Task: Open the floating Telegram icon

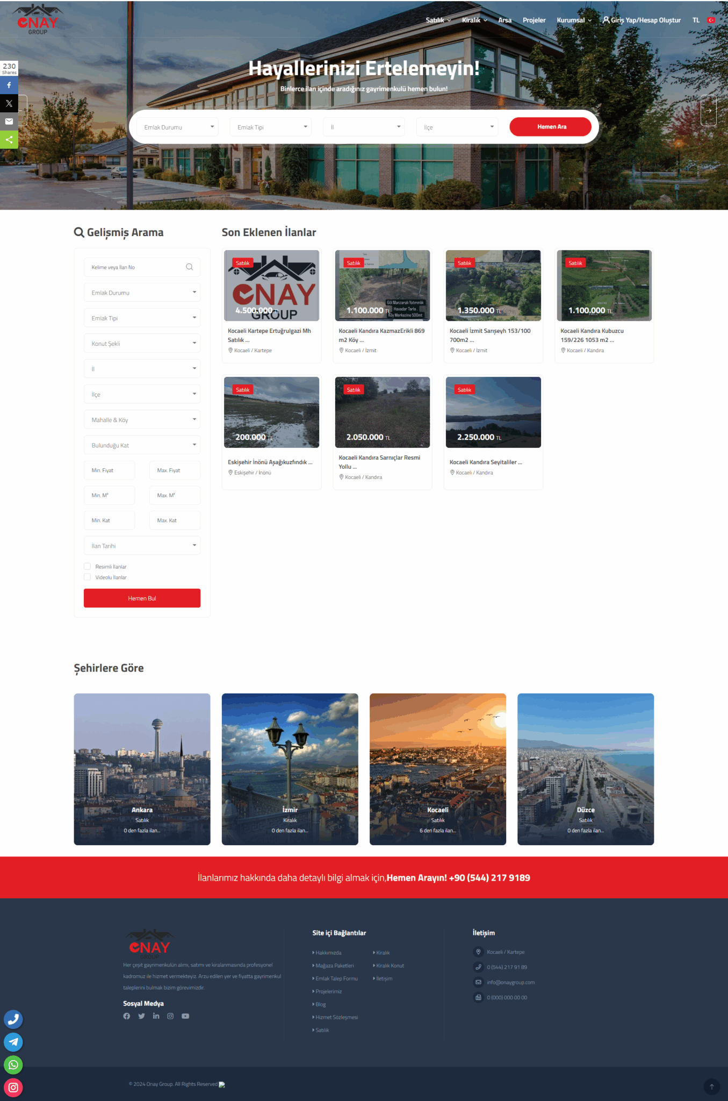Action: (x=13, y=1042)
